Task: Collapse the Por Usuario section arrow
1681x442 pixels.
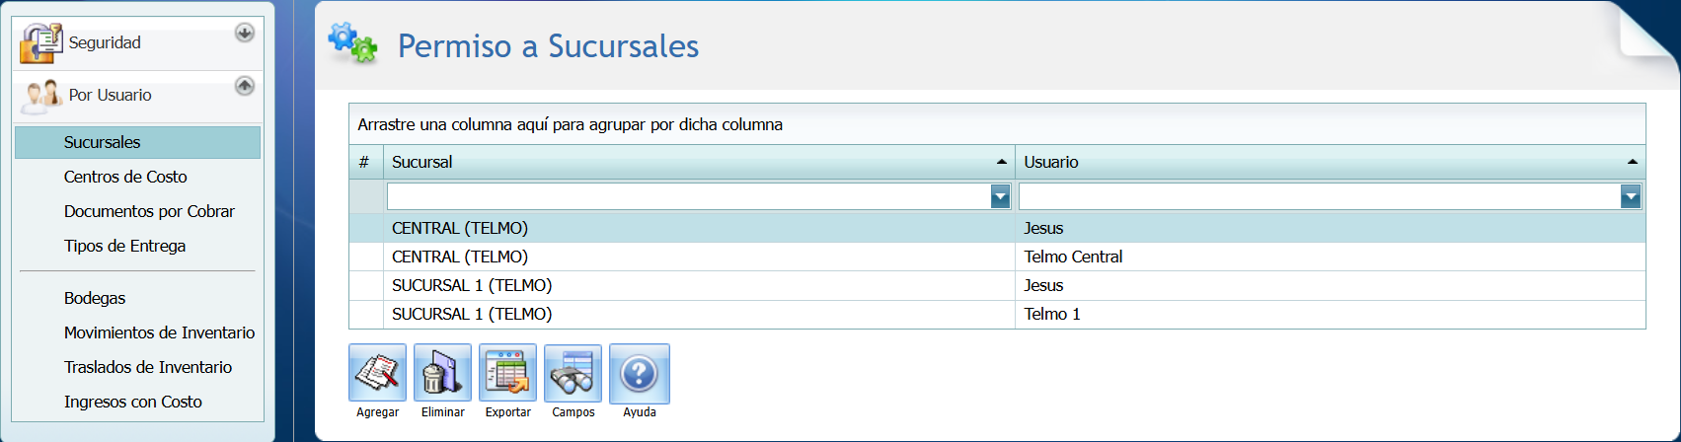Action: [244, 86]
